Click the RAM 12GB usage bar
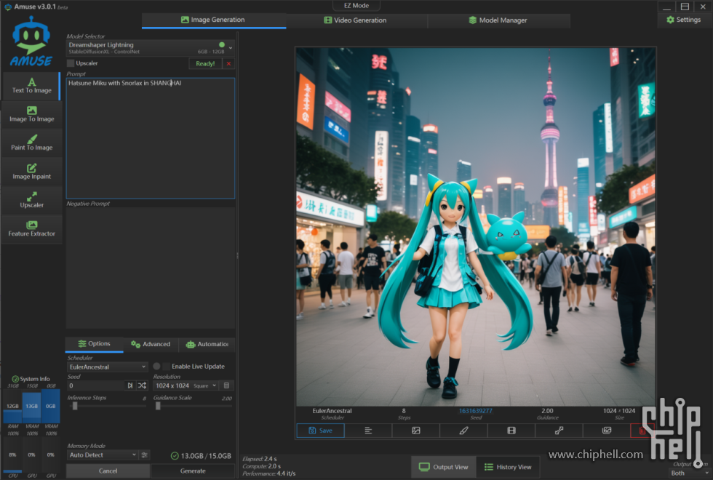 tap(12, 406)
